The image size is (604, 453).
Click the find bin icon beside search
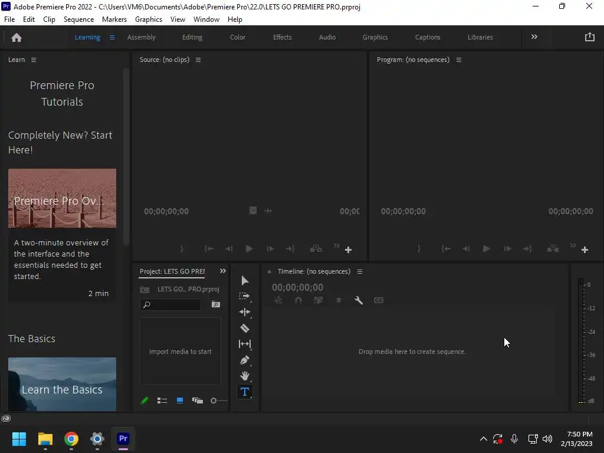point(216,305)
